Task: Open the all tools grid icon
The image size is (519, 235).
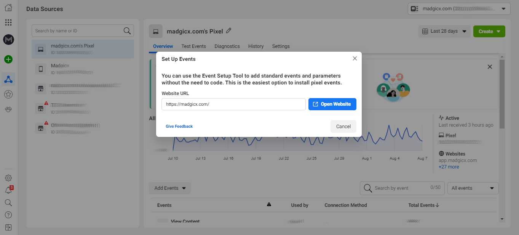Action: coord(8,22)
